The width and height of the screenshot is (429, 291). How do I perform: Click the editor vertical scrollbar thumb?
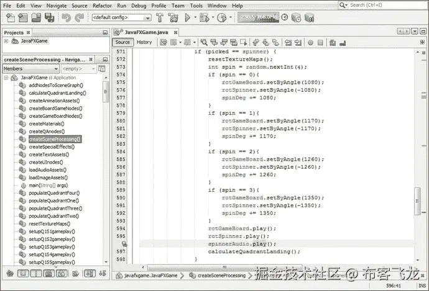pyautogui.click(x=417, y=201)
